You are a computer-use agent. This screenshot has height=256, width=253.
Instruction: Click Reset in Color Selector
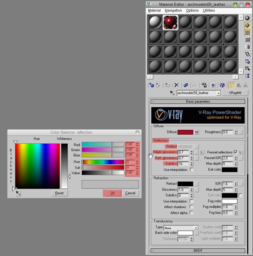pos(59,193)
